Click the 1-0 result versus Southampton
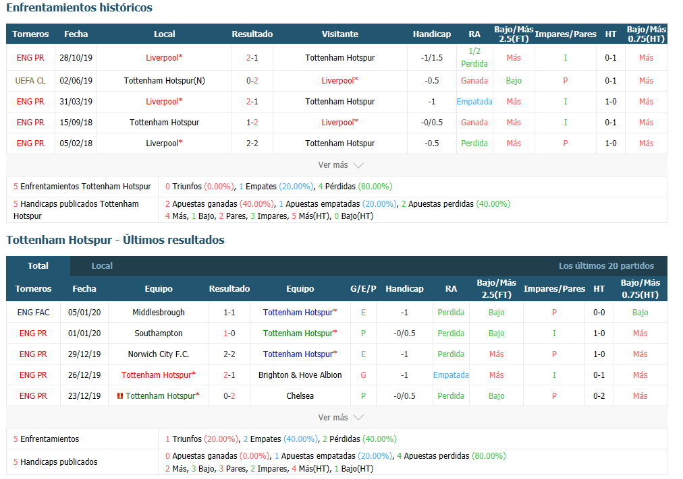 click(229, 333)
